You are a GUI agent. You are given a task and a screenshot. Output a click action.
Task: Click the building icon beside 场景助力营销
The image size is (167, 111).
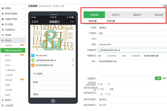(3, 19)
